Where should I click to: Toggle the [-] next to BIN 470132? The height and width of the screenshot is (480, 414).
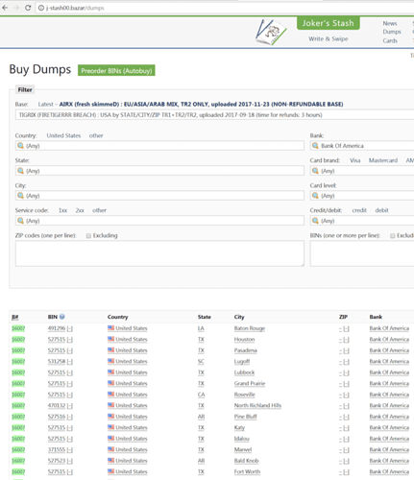[x=70, y=406]
